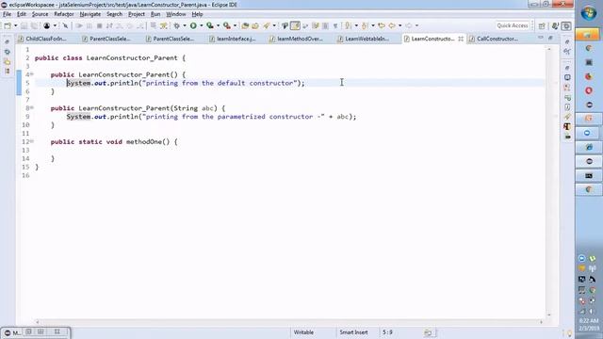Toggle Show Whitespace Characters button
Screen dimensions: 603x339
[335, 25]
